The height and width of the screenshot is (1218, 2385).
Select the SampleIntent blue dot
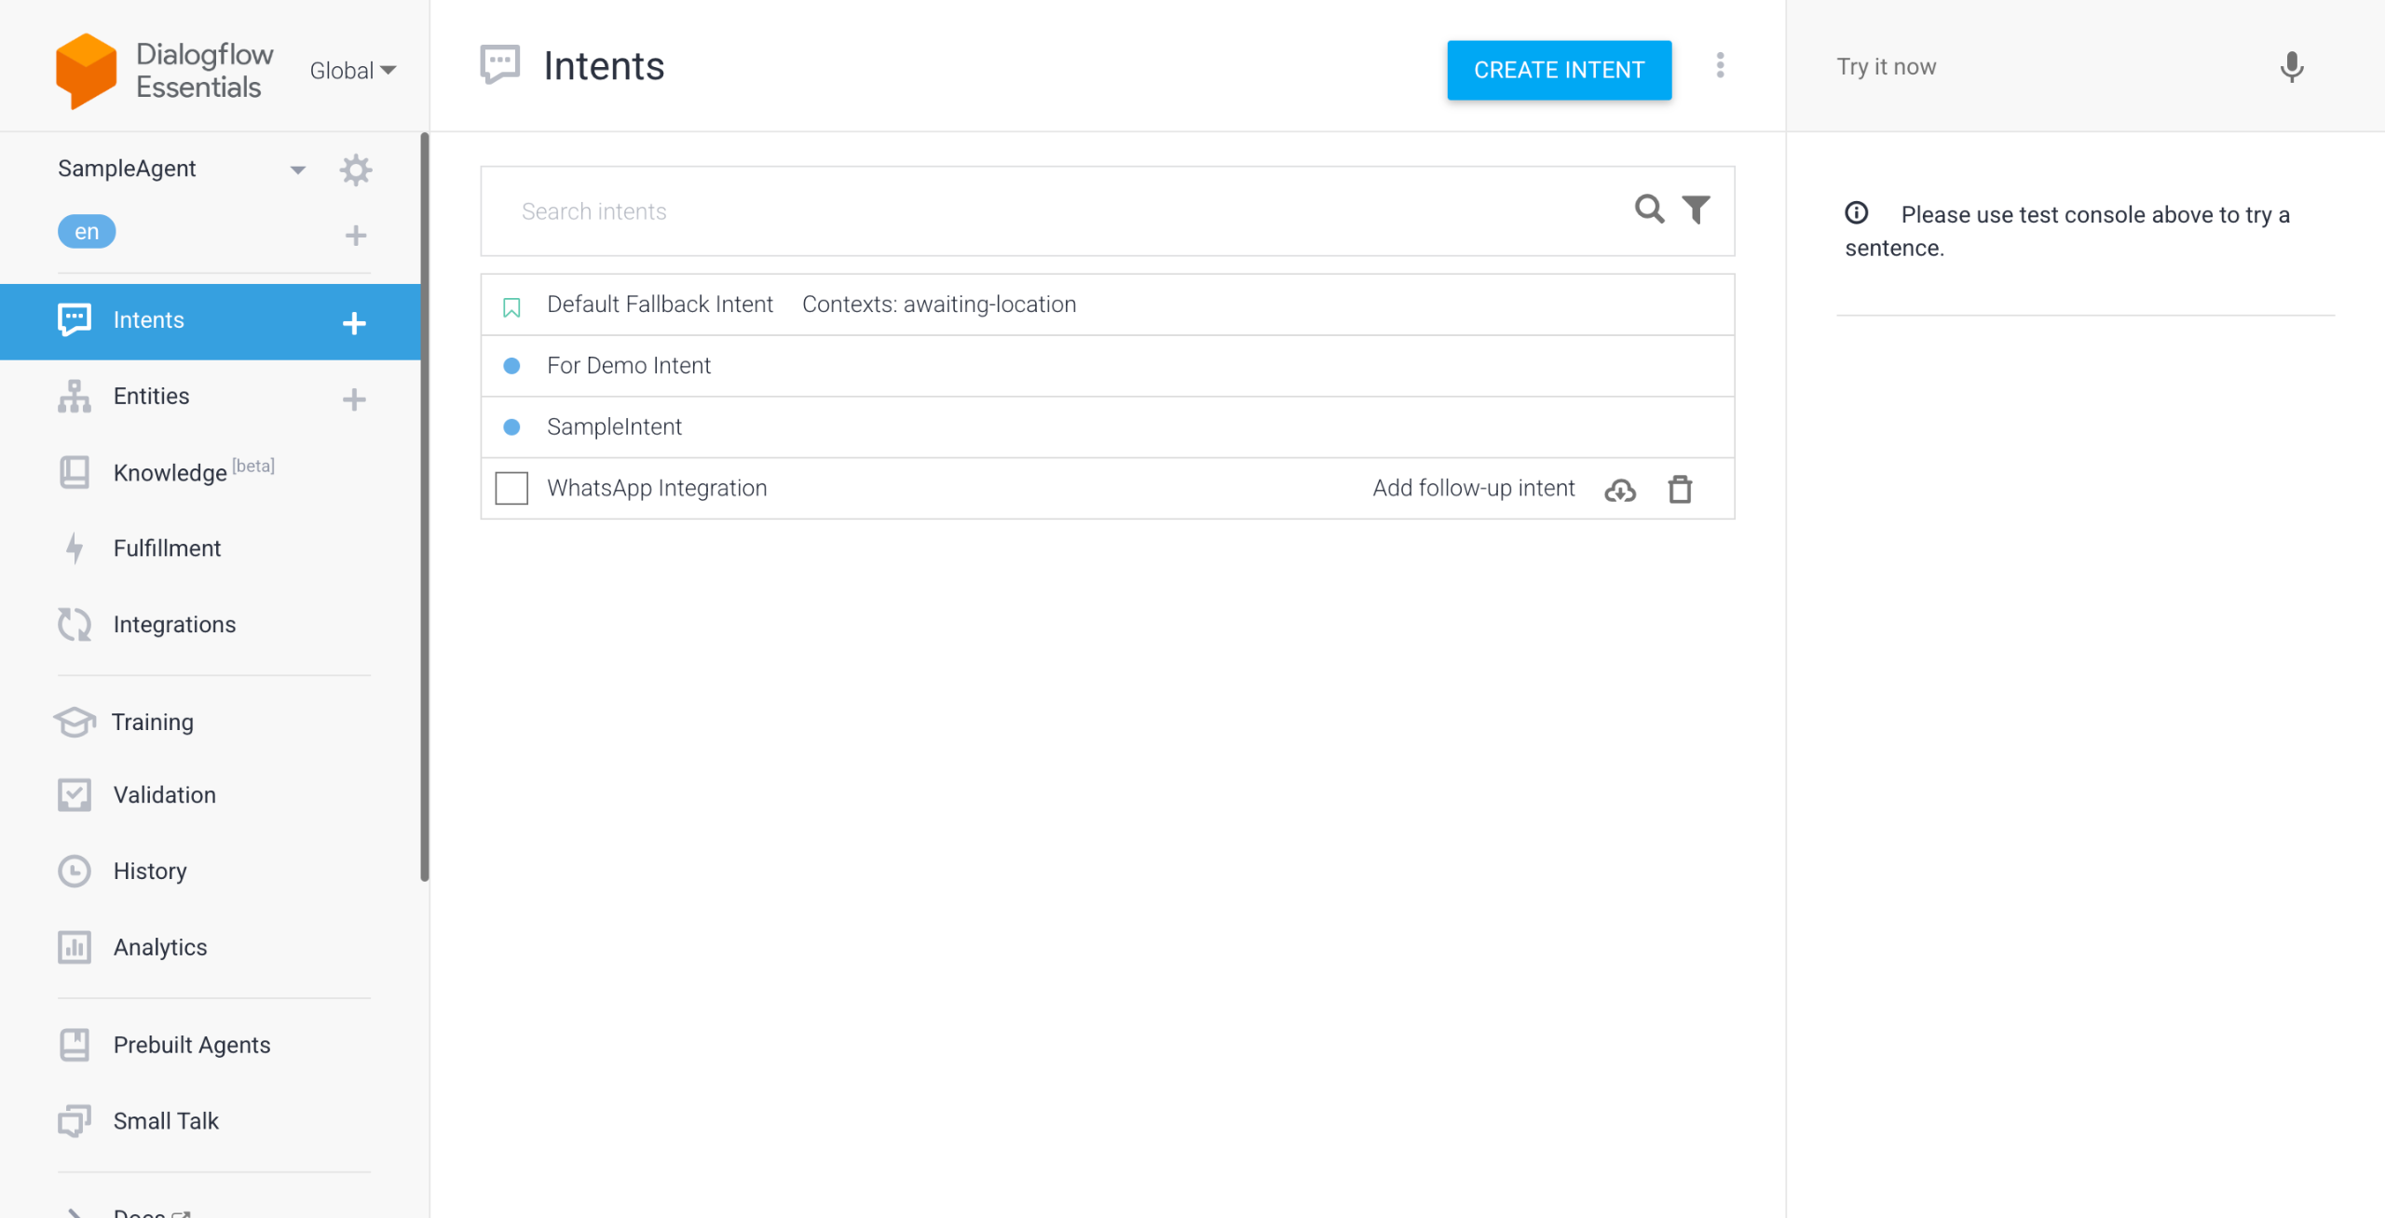511,427
